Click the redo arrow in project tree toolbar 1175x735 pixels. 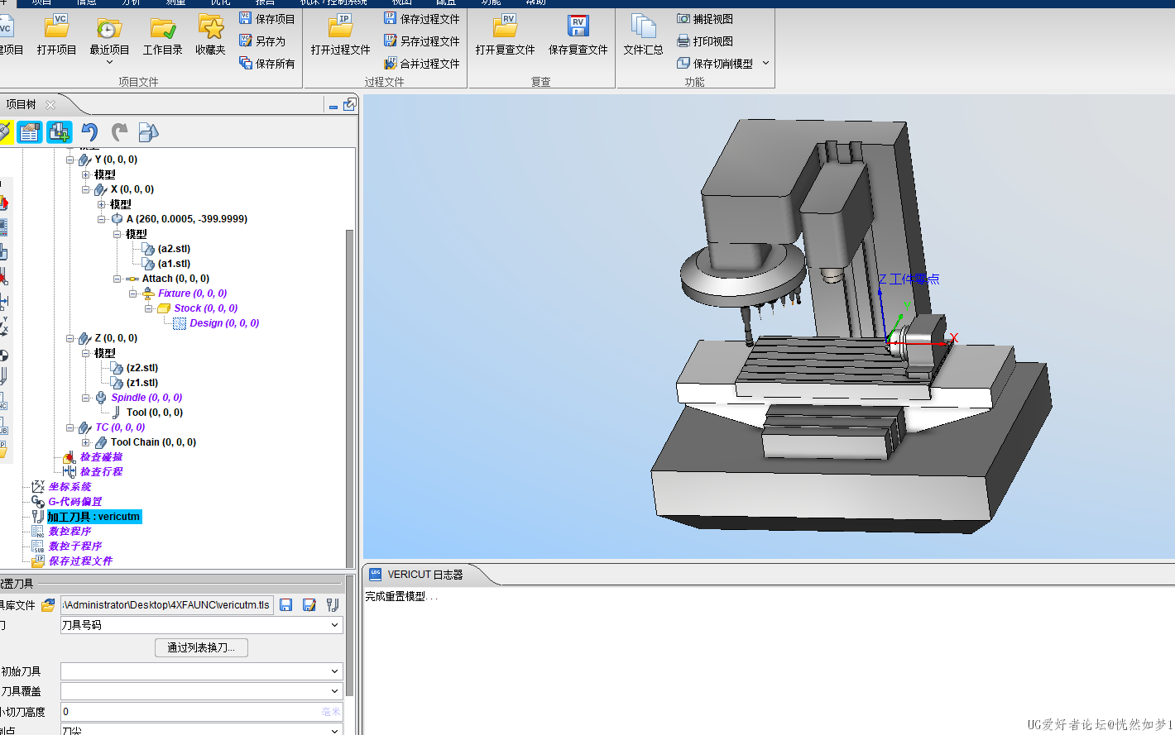point(119,132)
